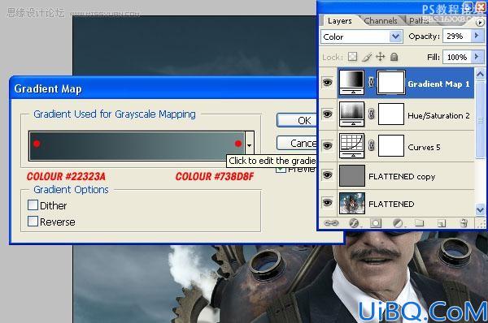Viewport: 488px width, 323px height.
Task: Select Gradient Map 1 adjustment thumbnail
Action: tap(351, 82)
